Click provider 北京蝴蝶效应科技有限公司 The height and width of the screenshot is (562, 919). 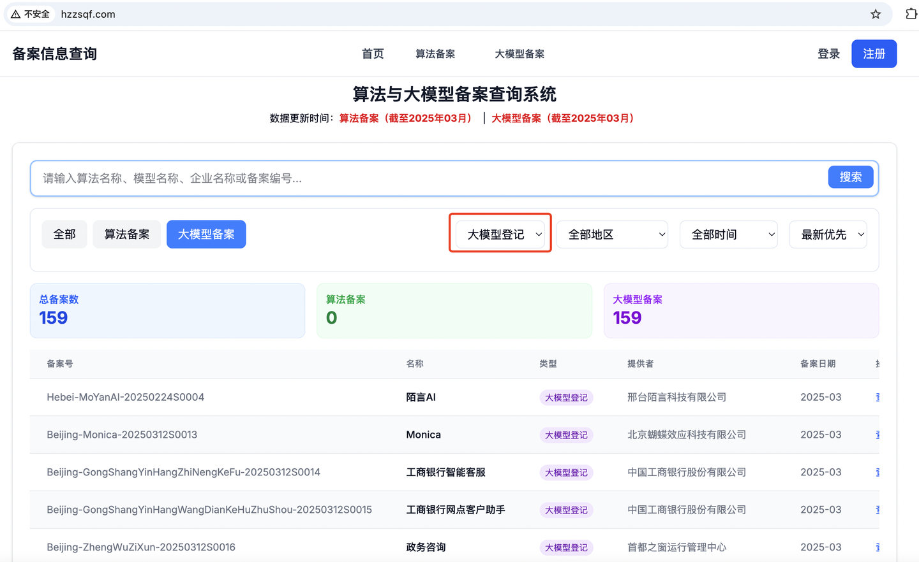tap(687, 435)
